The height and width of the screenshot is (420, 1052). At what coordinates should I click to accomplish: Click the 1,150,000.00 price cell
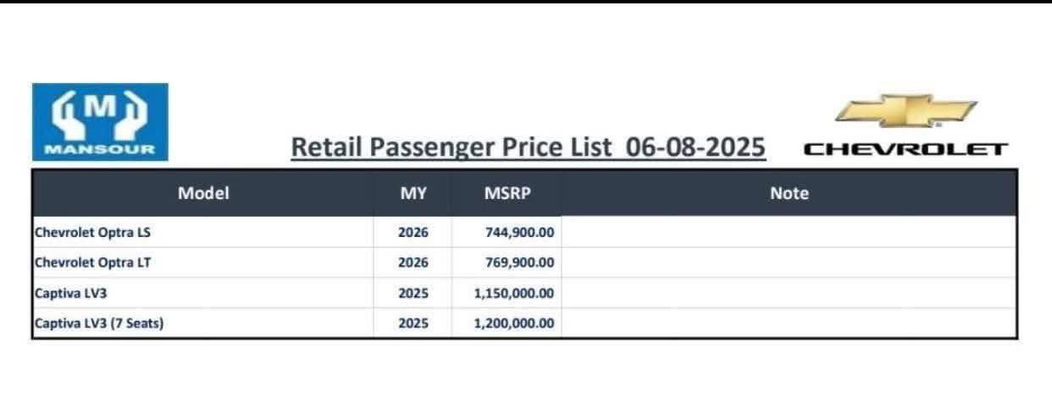point(507,293)
